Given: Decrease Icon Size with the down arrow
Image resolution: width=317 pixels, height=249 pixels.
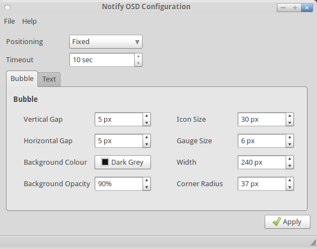Looking at the screenshot, I should pyautogui.click(x=289, y=123).
